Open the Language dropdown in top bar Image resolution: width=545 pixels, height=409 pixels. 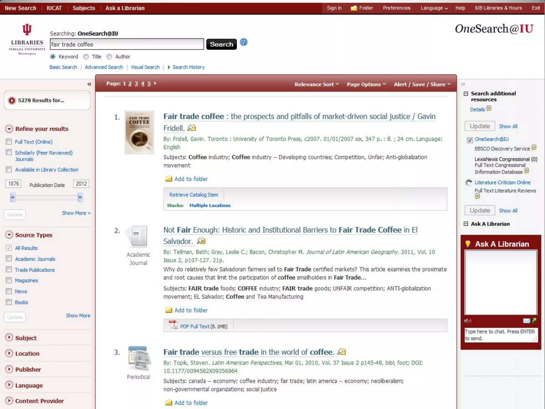[x=434, y=8]
